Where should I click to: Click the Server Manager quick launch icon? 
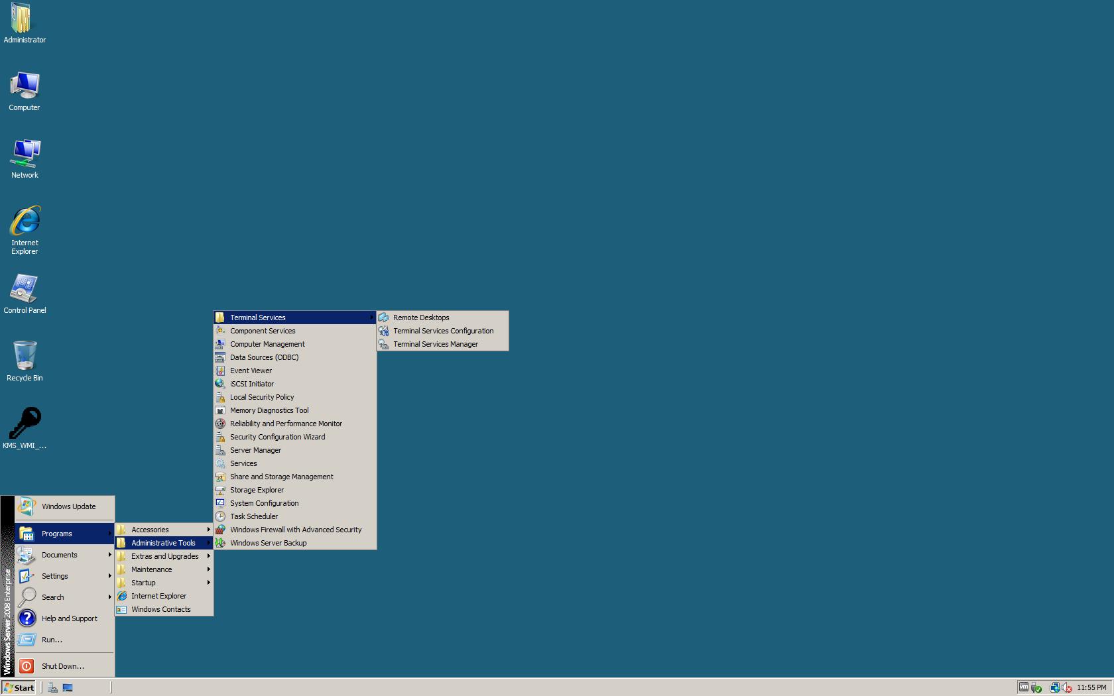point(52,687)
